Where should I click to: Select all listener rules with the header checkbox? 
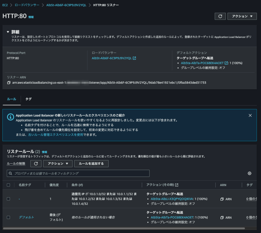(x=8, y=185)
